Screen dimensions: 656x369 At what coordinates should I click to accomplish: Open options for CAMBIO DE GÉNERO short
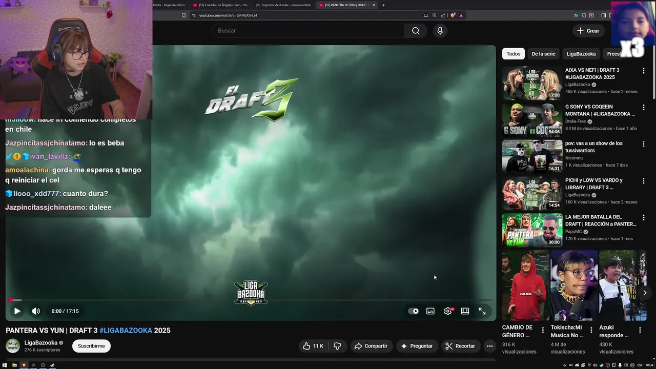click(x=543, y=331)
